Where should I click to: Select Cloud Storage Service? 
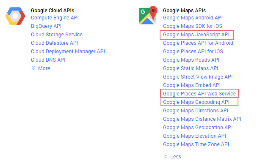[57, 35]
